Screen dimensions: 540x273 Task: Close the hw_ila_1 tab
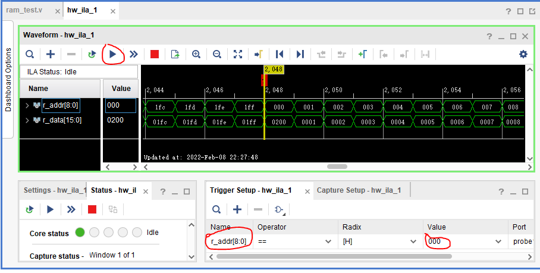coord(112,11)
